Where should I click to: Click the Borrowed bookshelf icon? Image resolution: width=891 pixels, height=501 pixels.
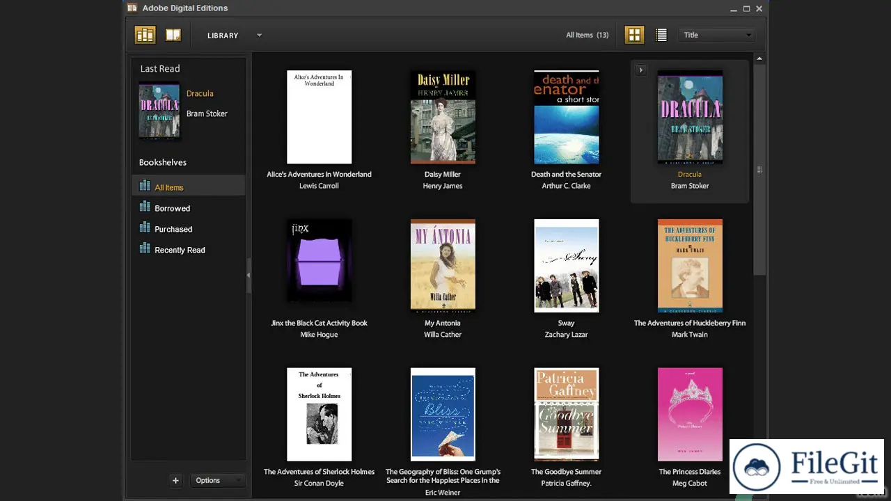pyautogui.click(x=145, y=207)
